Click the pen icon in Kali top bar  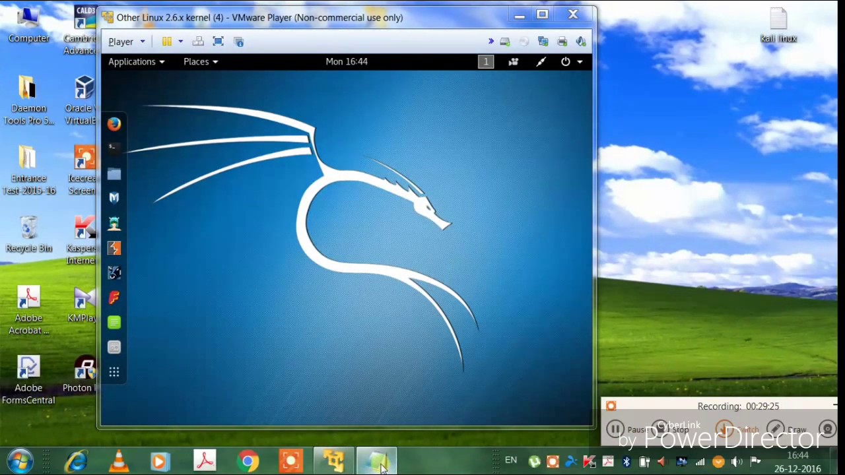click(x=541, y=61)
